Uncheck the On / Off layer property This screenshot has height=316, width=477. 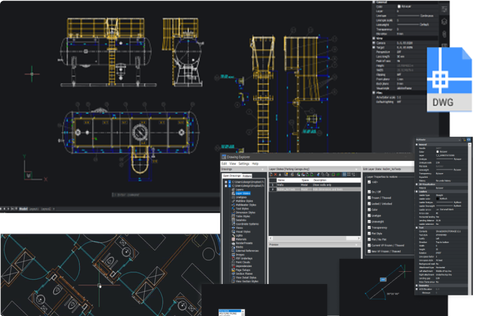point(369,191)
